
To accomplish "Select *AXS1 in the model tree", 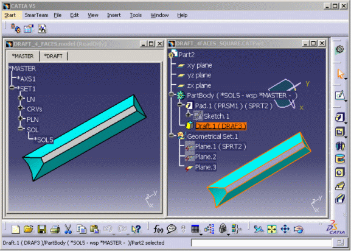I will (26, 79).
